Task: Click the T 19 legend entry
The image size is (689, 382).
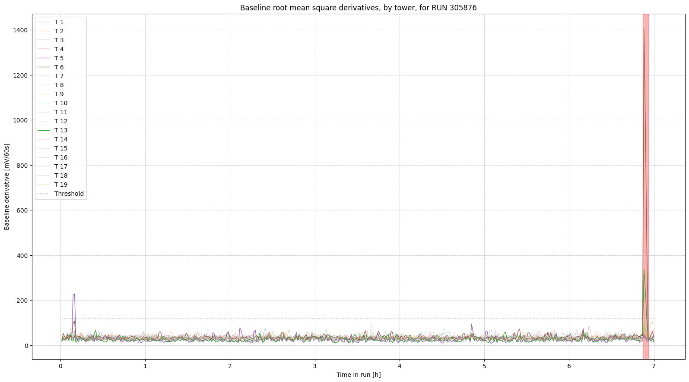Action: pyautogui.click(x=60, y=185)
